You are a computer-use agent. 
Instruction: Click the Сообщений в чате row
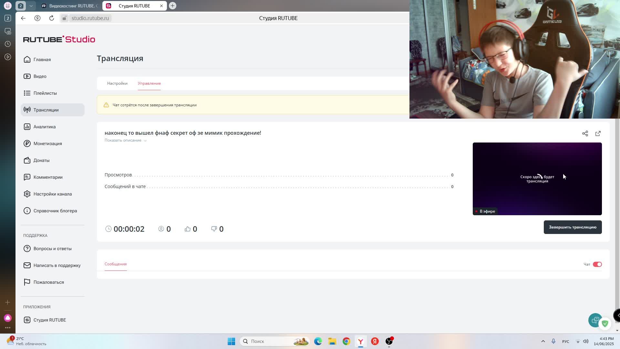[279, 186]
